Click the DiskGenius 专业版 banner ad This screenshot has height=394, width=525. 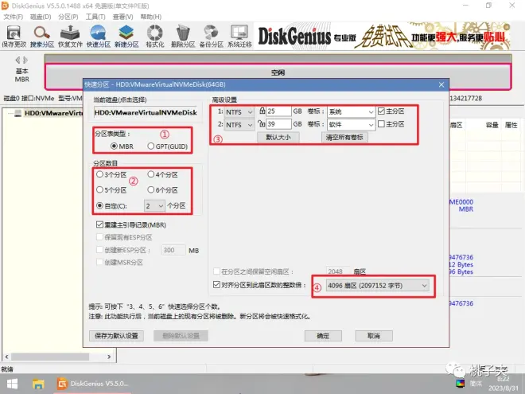tap(383, 36)
